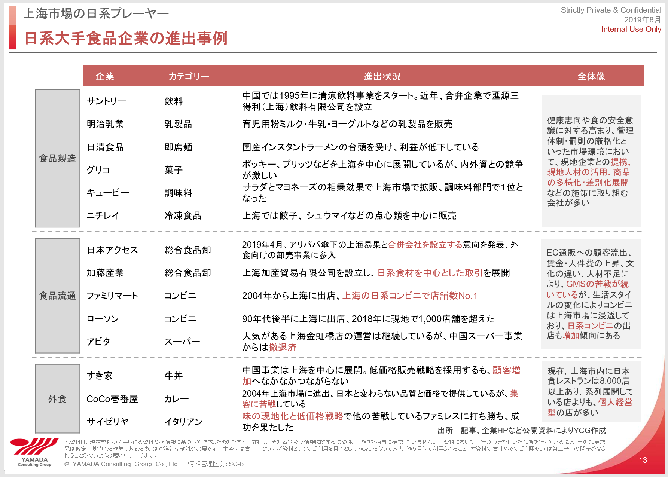Select the category cell 冷凍食品
Viewport: 668px width, 477px height.
click(x=183, y=215)
